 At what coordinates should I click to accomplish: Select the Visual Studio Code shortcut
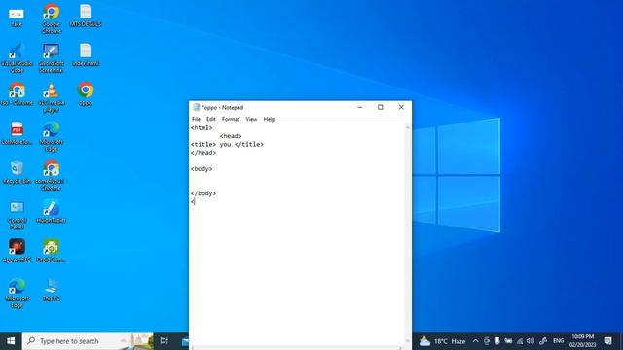coord(17,57)
